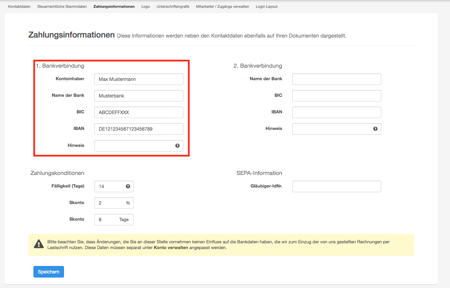The width and height of the screenshot is (450, 288).
Task: Open Mitarbeiter / Zugänge verwalten tab
Action: click(x=223, y=6)
